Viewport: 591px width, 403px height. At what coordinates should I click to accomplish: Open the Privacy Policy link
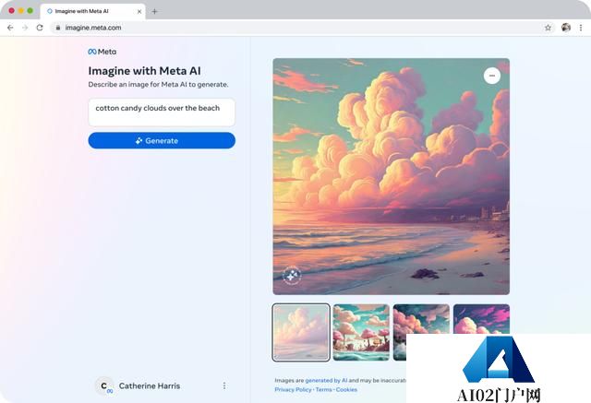click(293, 390)
